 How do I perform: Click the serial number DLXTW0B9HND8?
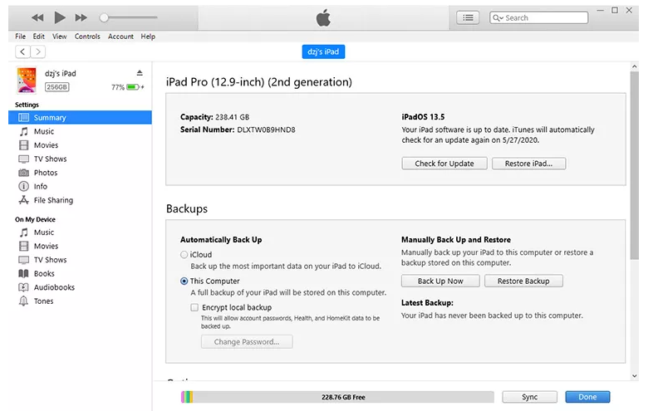point(266,130)
